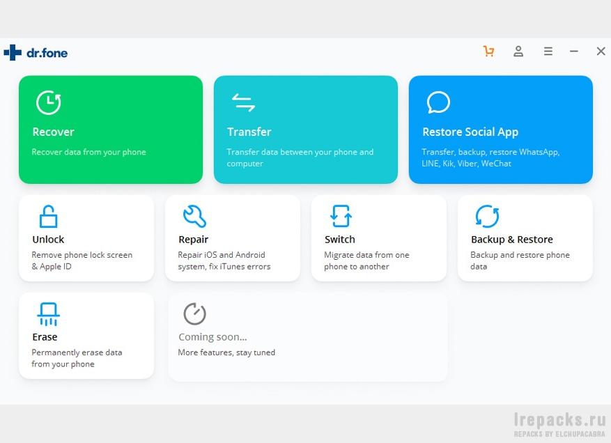Click the Unlock padlock icon
Viewport: 611px width, 443px height.
(x=48, y=217)
